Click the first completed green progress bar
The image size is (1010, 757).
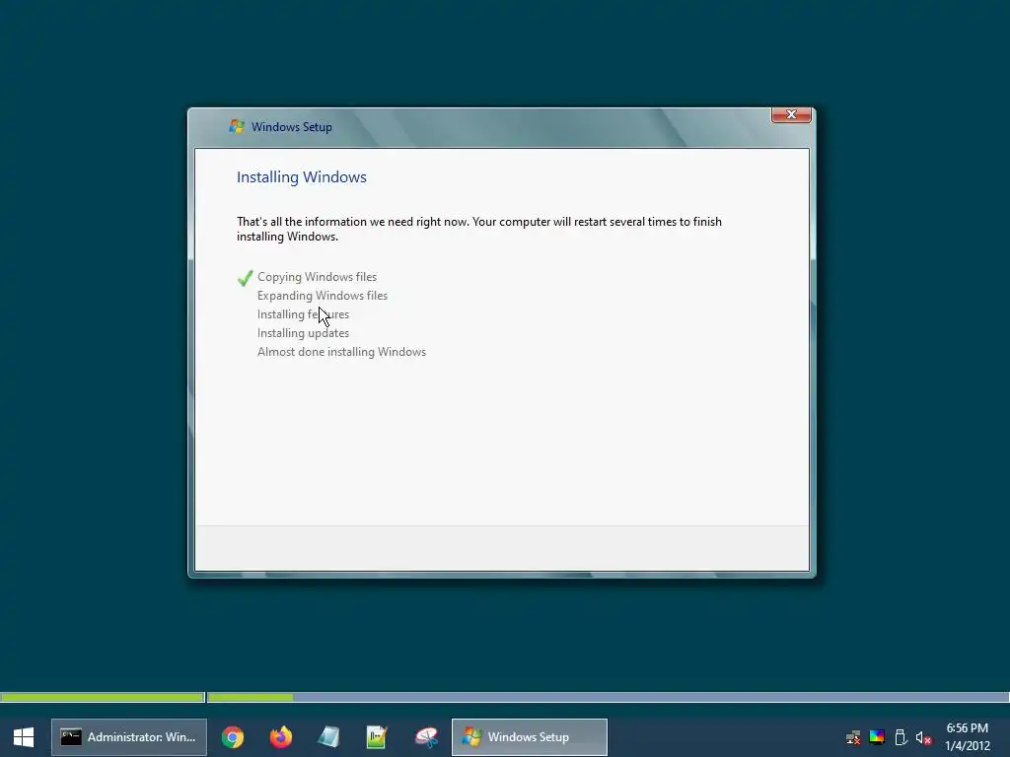click(103, 697)
